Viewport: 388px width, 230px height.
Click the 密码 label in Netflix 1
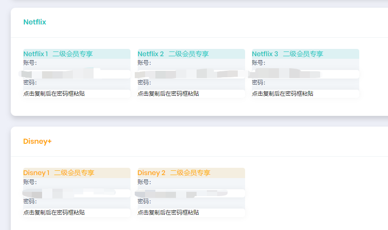[30, 82]
